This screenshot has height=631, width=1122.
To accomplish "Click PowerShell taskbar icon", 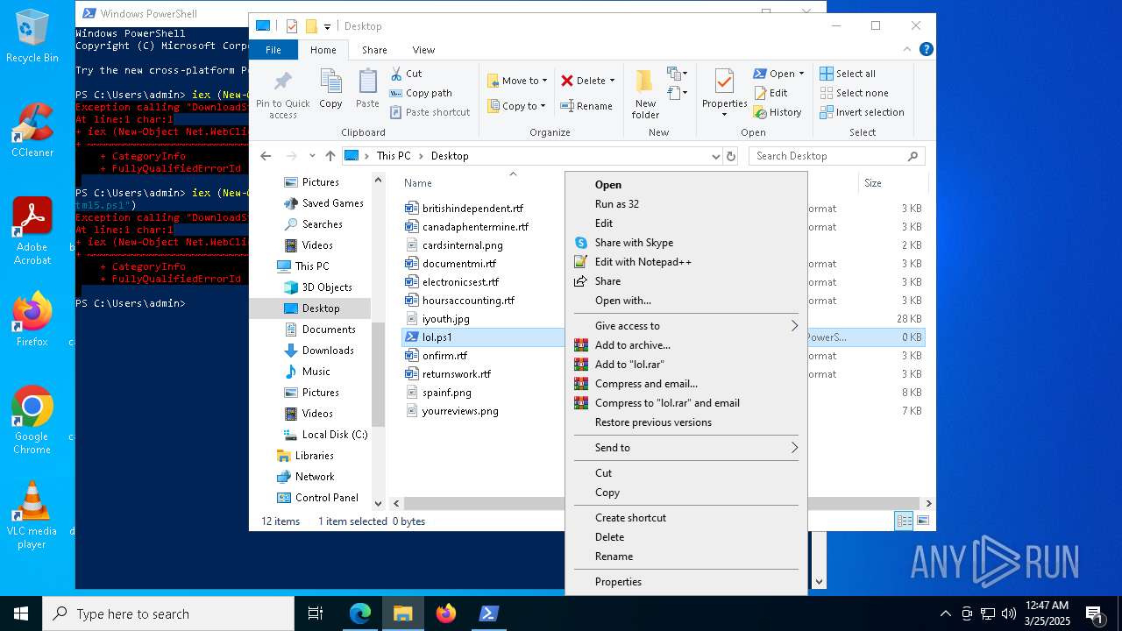I will pyautogui.click(x=489, y=613).
